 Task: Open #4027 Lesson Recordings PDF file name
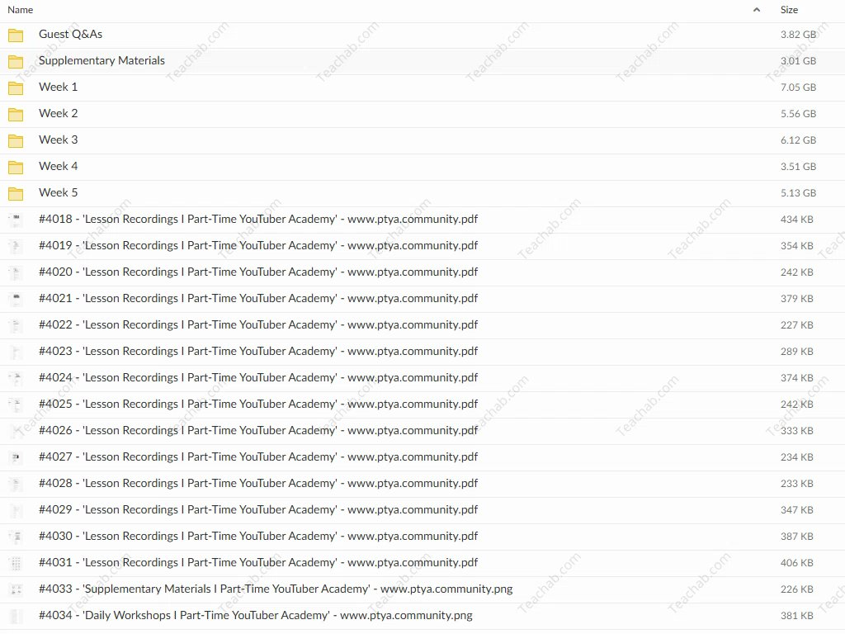pos(258,457)
